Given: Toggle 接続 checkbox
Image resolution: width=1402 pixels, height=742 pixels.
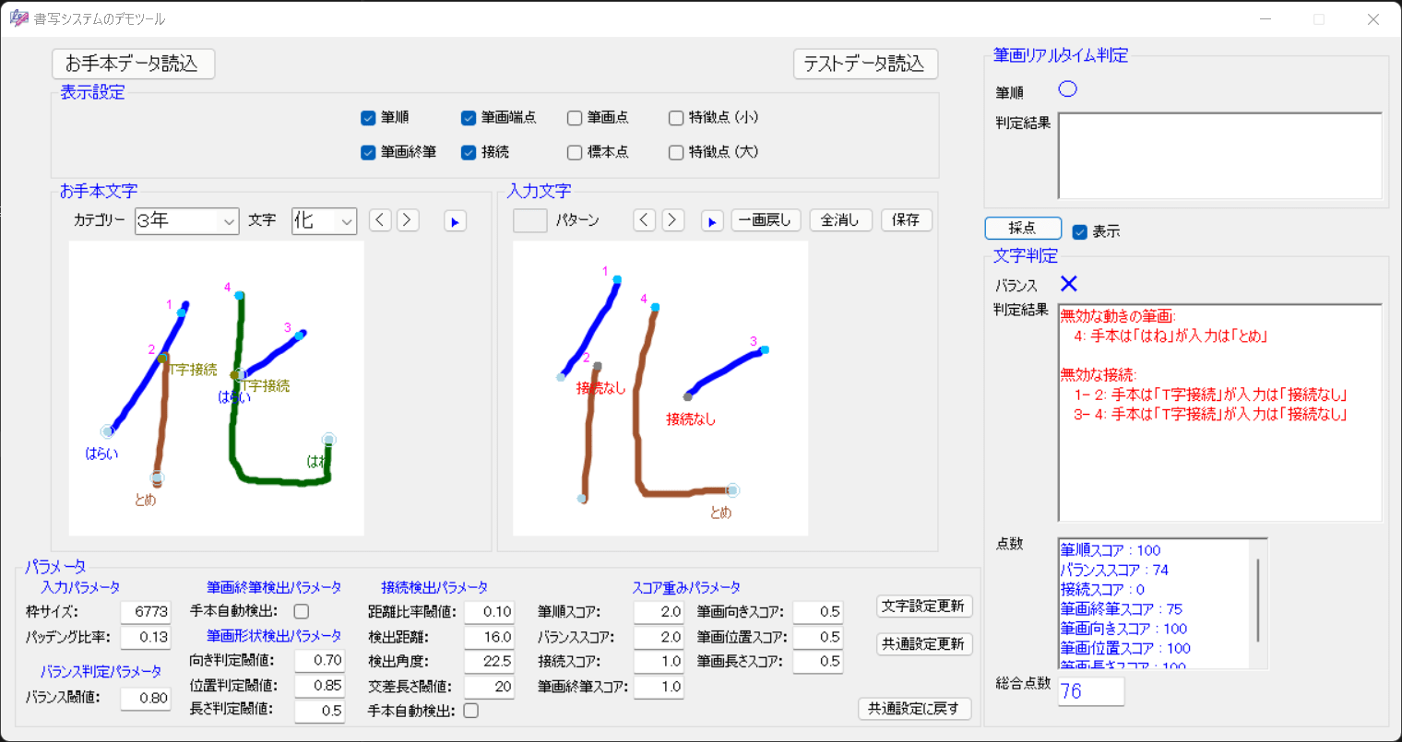Looking at the screenshot, I should (469, 152).
